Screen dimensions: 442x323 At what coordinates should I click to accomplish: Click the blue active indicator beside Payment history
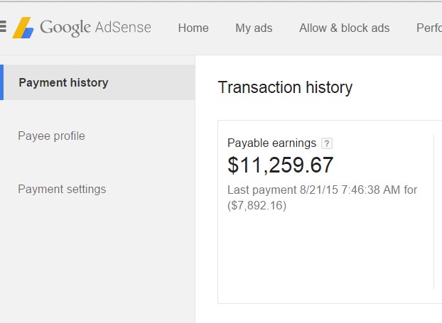[x=1, y=82]
